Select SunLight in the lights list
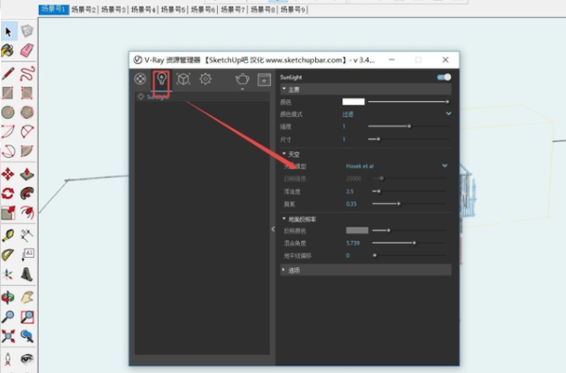 pos(202,96)
